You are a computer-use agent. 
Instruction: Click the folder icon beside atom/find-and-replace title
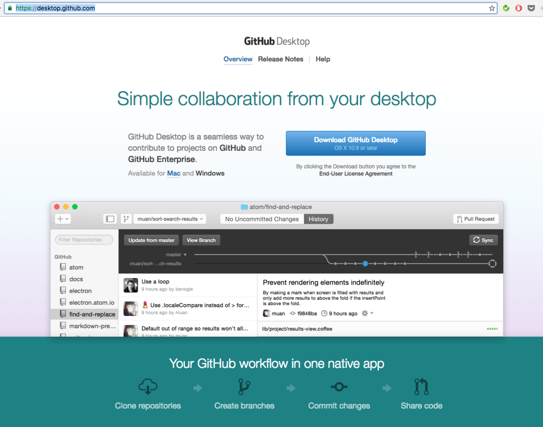244,207
